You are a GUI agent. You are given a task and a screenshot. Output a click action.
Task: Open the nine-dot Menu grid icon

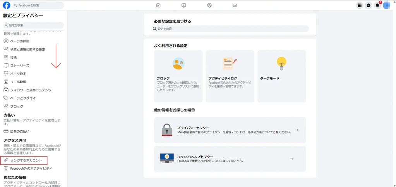360,5
